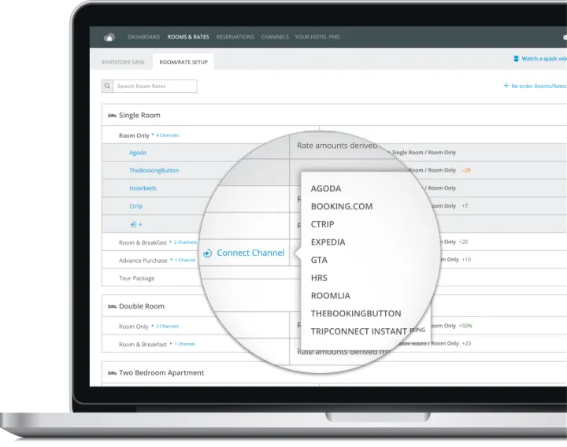567x447 pixels.
Task: Open the Ctrip channel link
Action: 135,206
